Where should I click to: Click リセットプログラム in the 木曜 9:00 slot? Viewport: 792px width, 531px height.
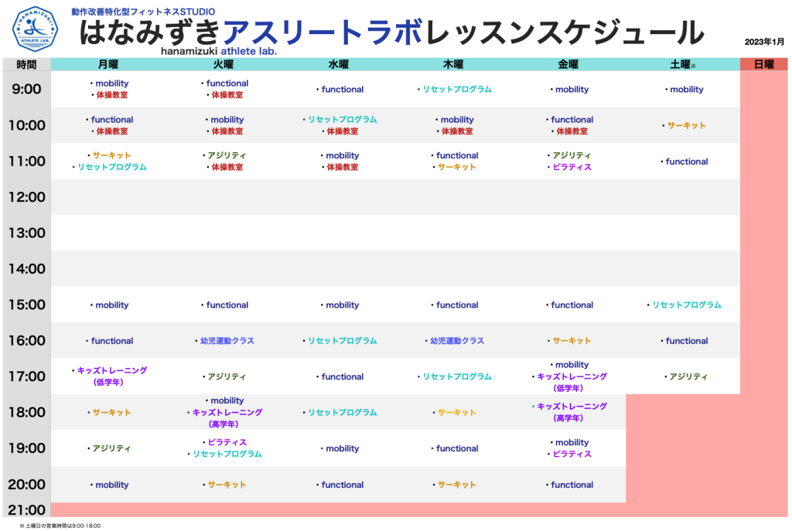pyautogui.click(x=457, y=90)
